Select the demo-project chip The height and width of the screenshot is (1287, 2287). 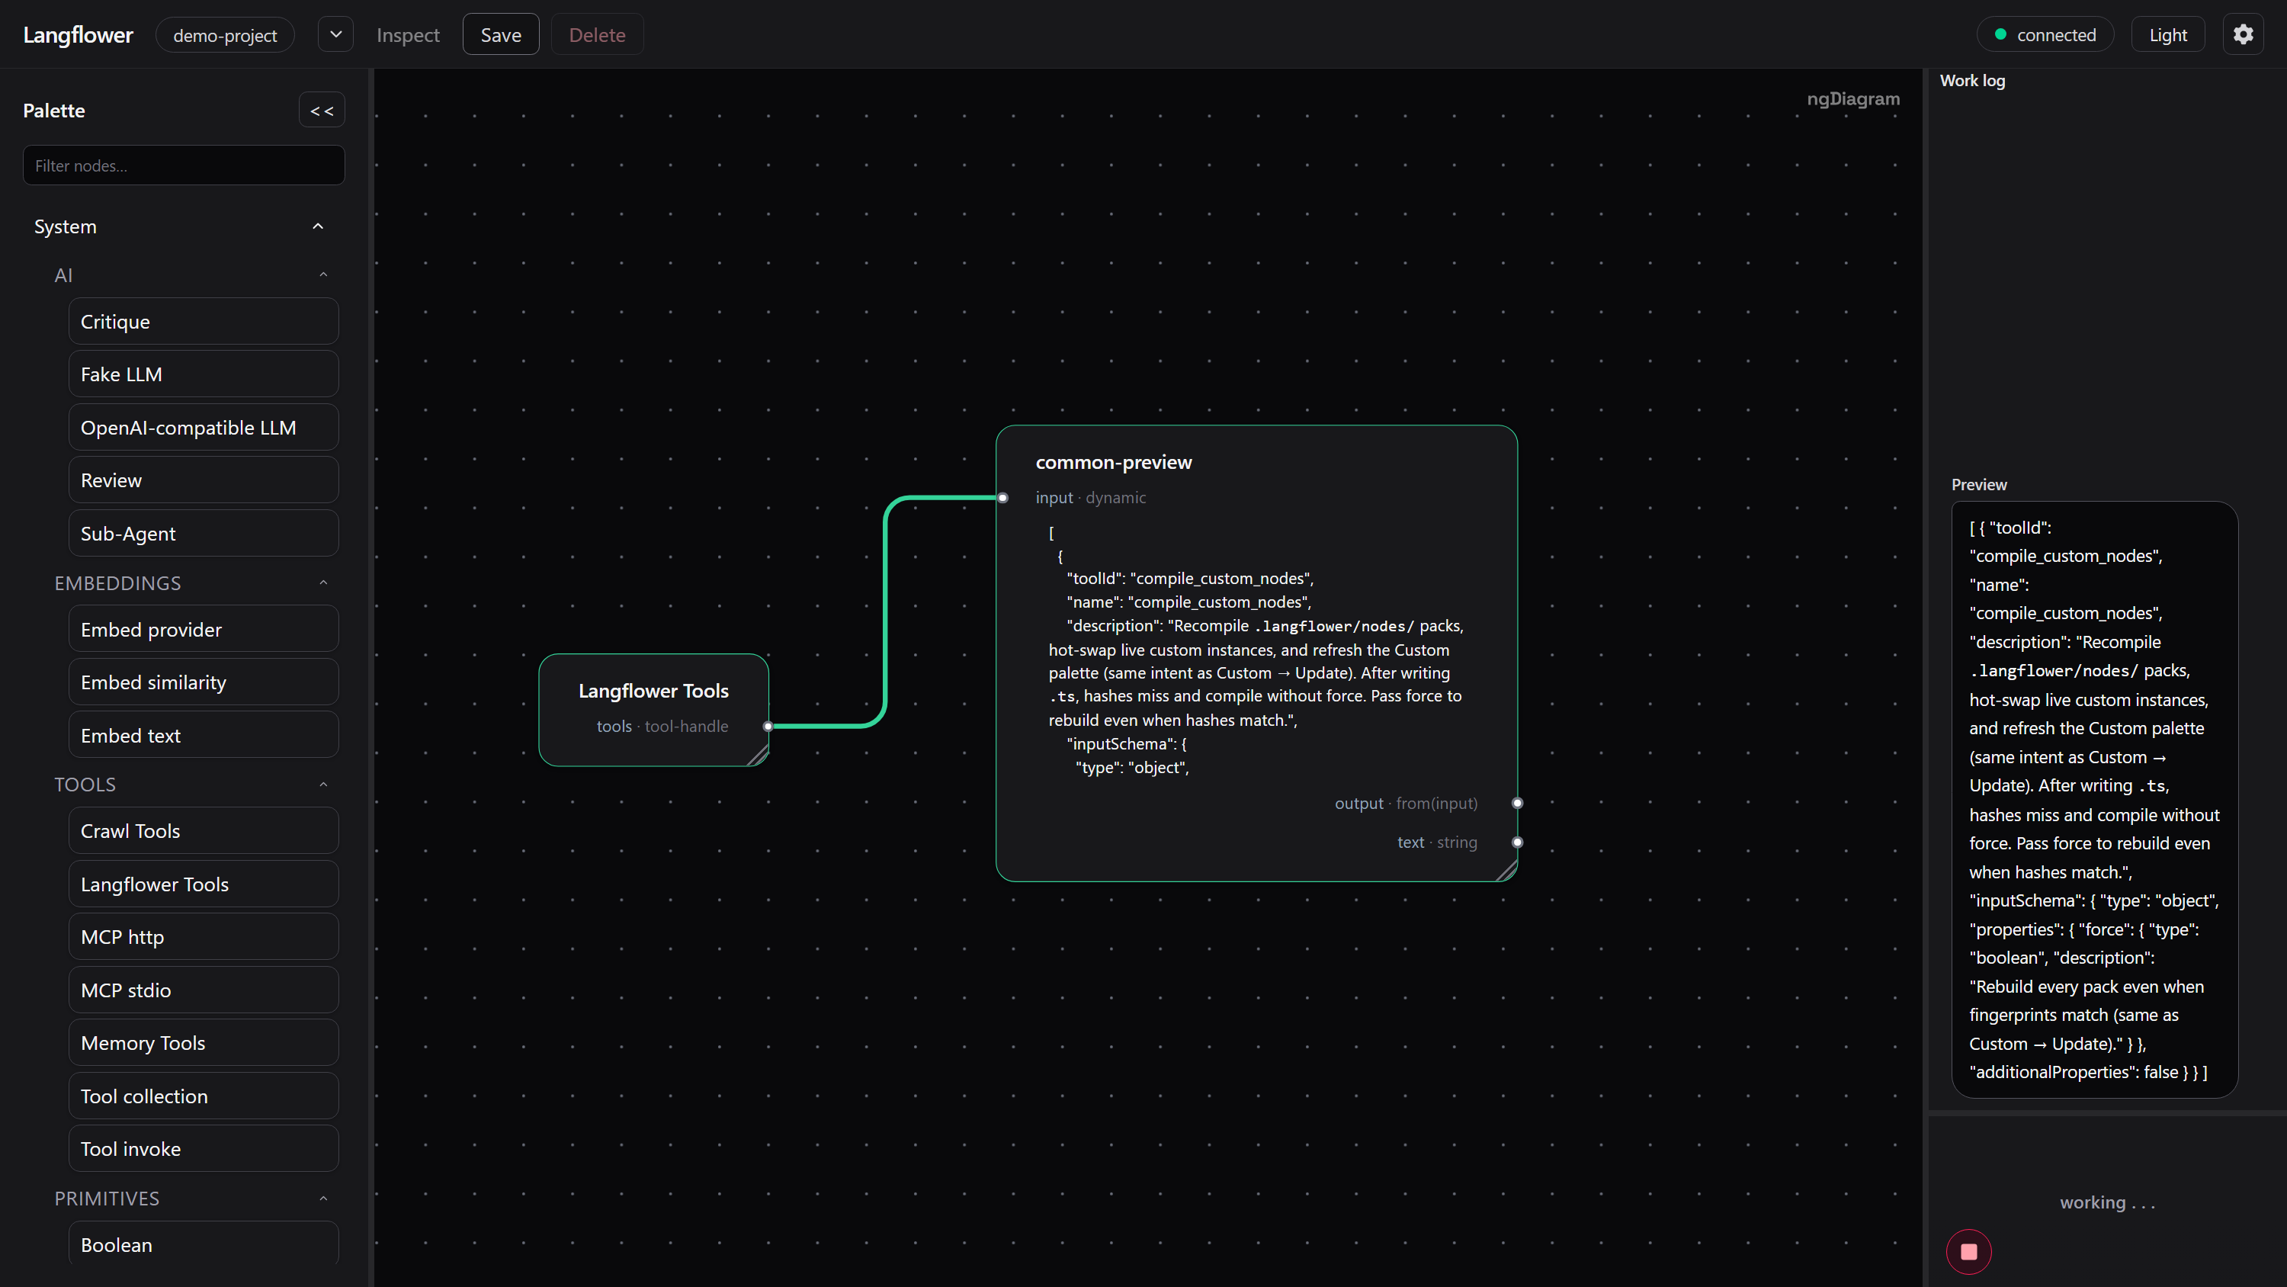click(x=225, y=34)
